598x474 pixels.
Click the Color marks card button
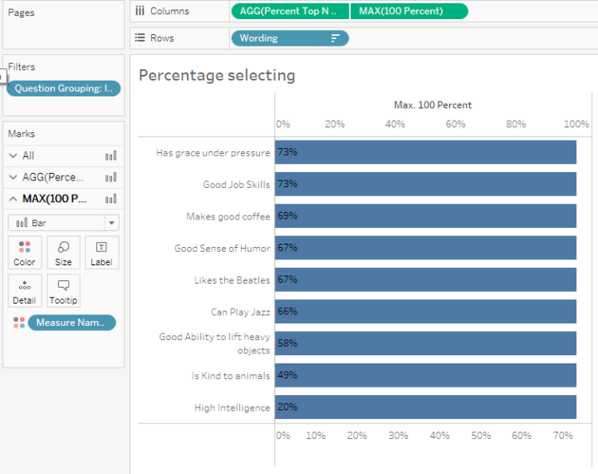tap(25, 253)
